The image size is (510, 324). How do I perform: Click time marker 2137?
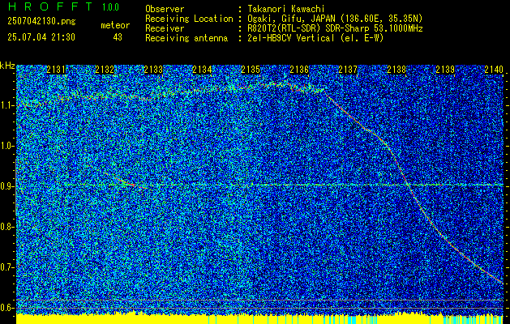348,69
